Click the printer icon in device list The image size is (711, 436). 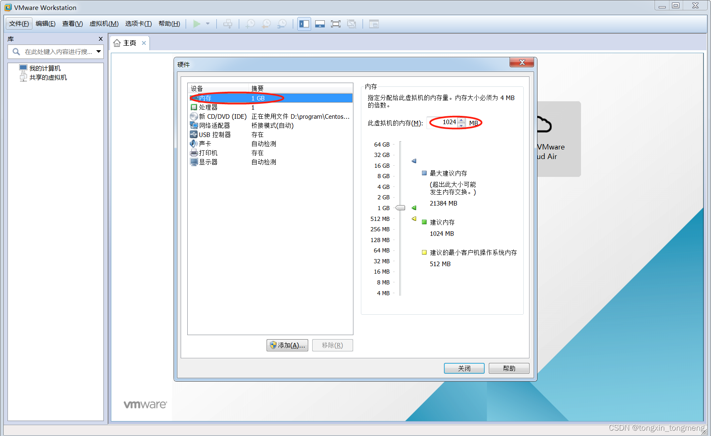pyautogui.click(x=194, y=153)
